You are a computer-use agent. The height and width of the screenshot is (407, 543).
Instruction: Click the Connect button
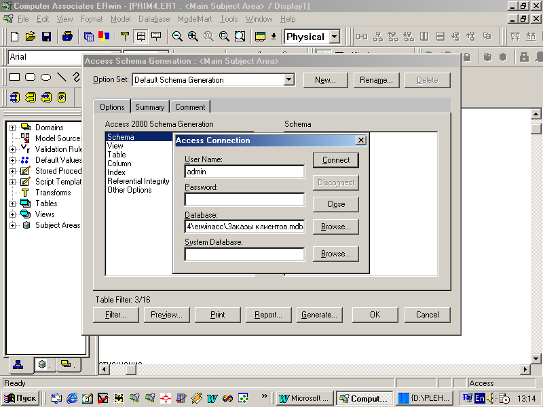[336, 160]
